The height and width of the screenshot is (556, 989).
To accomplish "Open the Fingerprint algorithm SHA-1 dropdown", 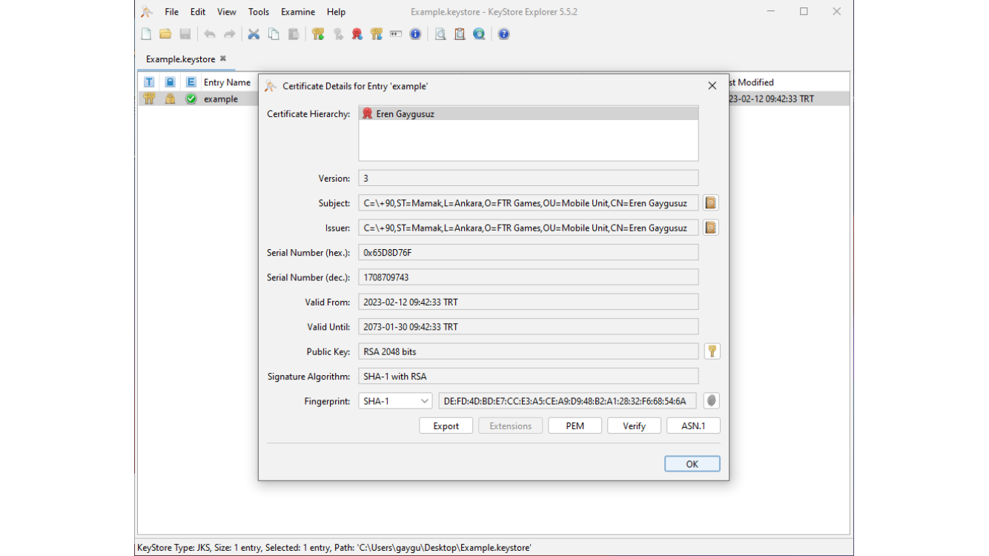I will click(x=395, y=401).
